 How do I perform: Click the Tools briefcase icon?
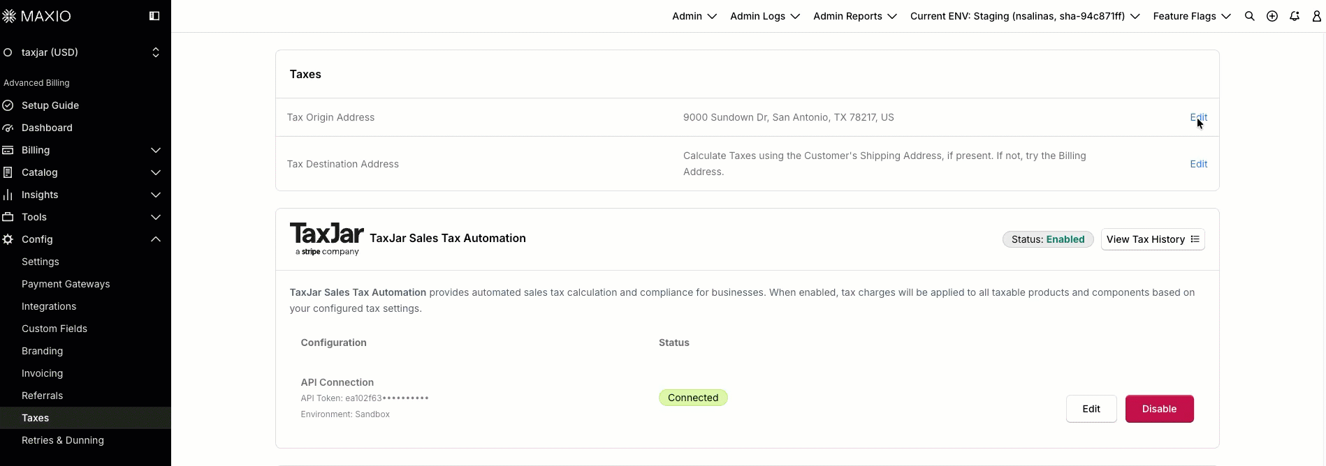point(8,217)
